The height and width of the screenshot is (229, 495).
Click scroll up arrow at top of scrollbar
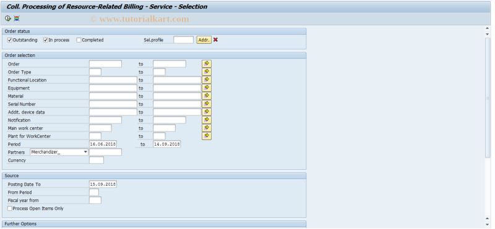488,28
